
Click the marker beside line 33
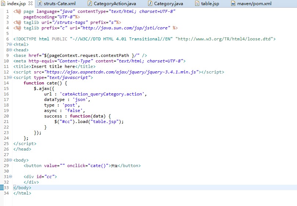2,188
